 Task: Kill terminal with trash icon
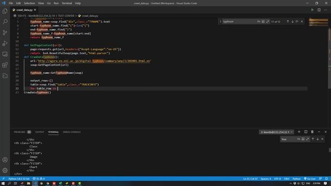tap(312, 132)
